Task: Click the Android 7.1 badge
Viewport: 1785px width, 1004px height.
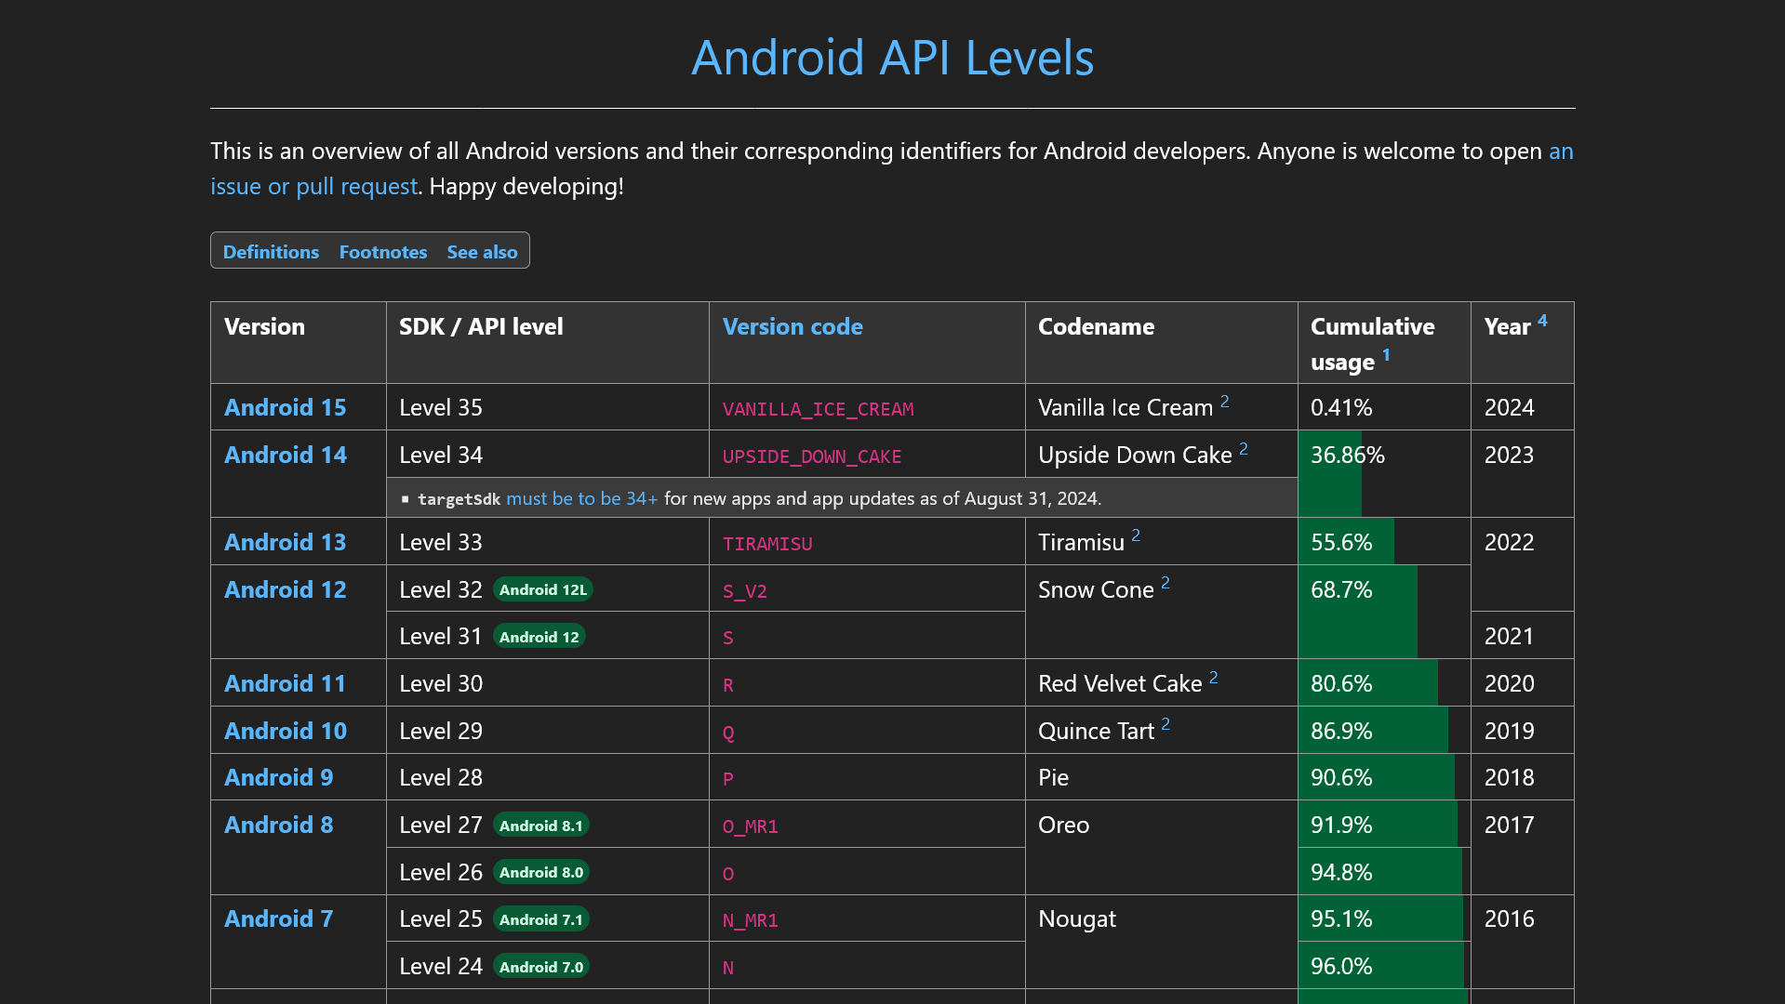Action: [x=541, y=919]
